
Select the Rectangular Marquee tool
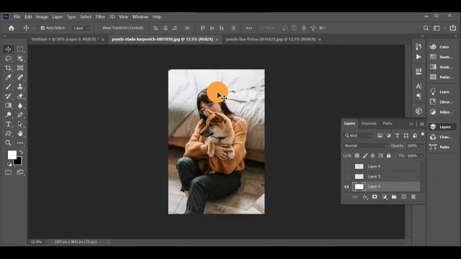tap(20, 49)
